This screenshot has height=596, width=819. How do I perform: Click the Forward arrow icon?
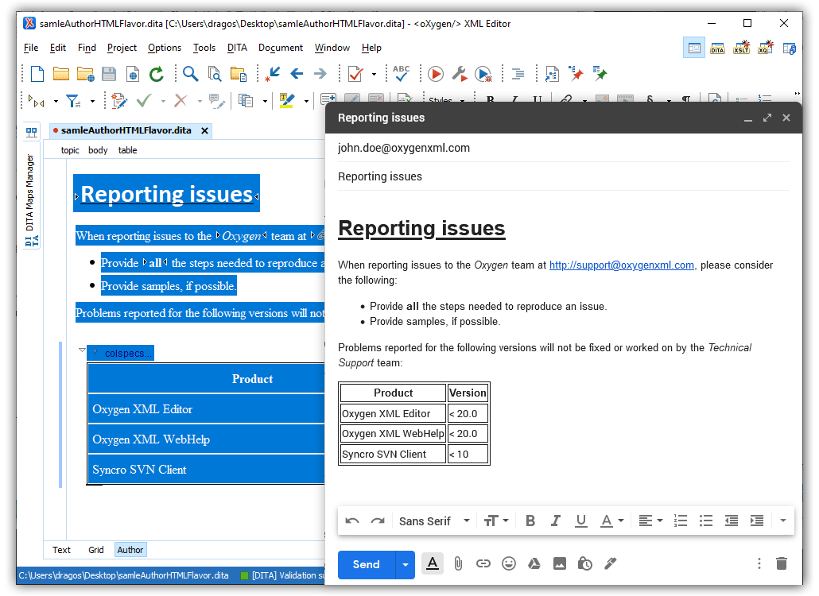click(320, 74)
